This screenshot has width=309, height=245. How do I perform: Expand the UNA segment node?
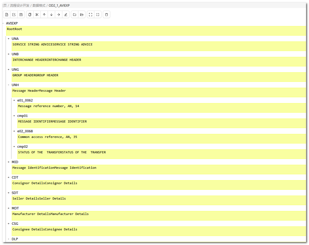[x=9, y=39]
